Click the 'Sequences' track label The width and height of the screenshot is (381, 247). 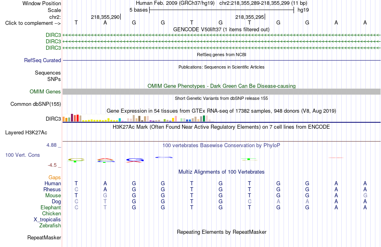pyautogui.click(x=48, y=73)
